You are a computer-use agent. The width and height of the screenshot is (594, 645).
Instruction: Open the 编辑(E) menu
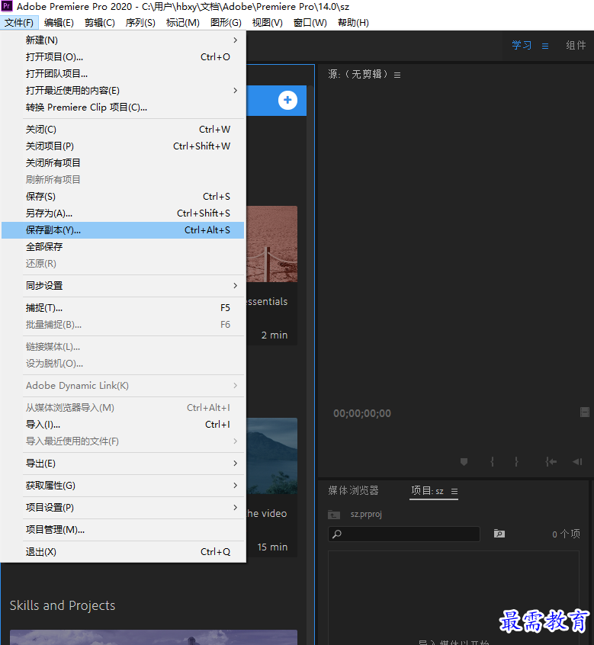[x=59, y=23]
